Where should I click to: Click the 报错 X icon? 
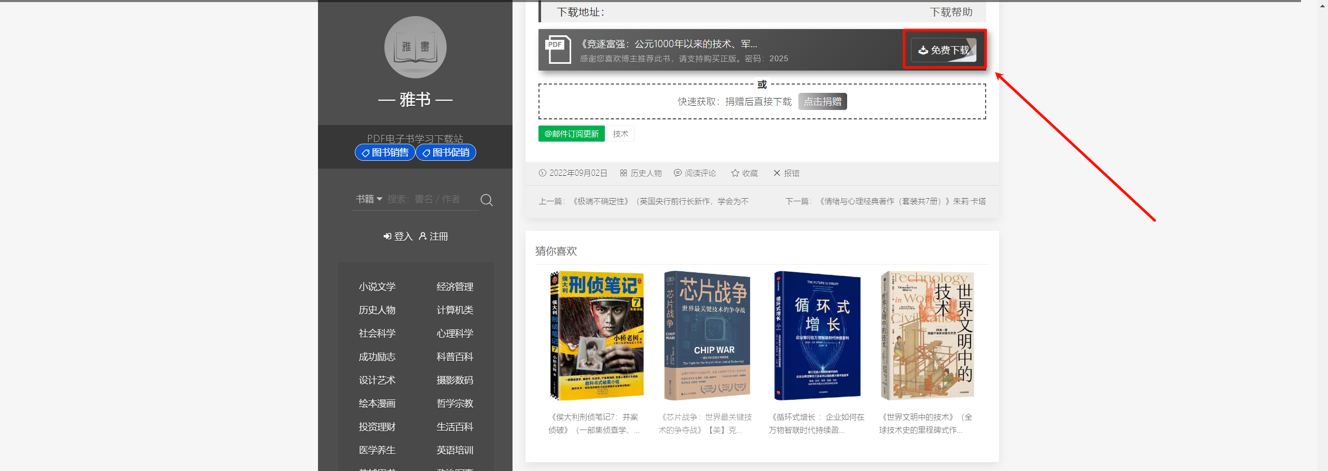[777, 173]
